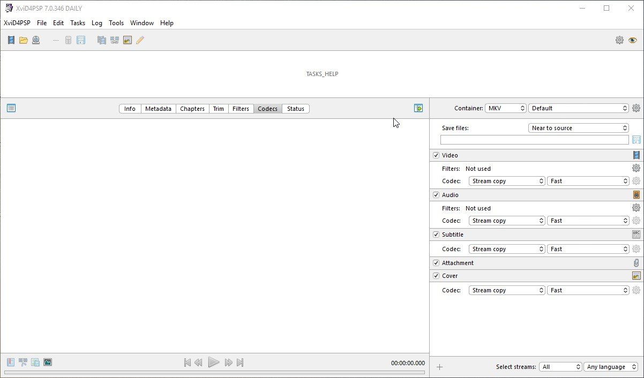Click the playback seek bar
This screenshot has width=644, height=378.
(214, 372)
